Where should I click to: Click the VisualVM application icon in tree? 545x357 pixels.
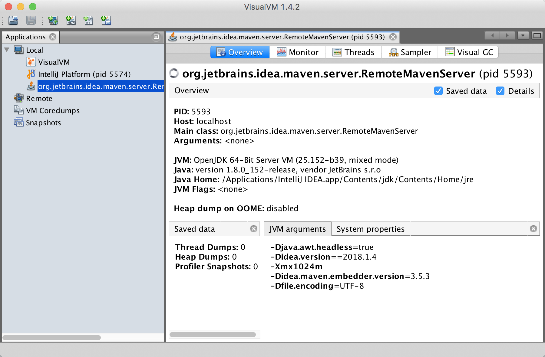pos(31,62)
